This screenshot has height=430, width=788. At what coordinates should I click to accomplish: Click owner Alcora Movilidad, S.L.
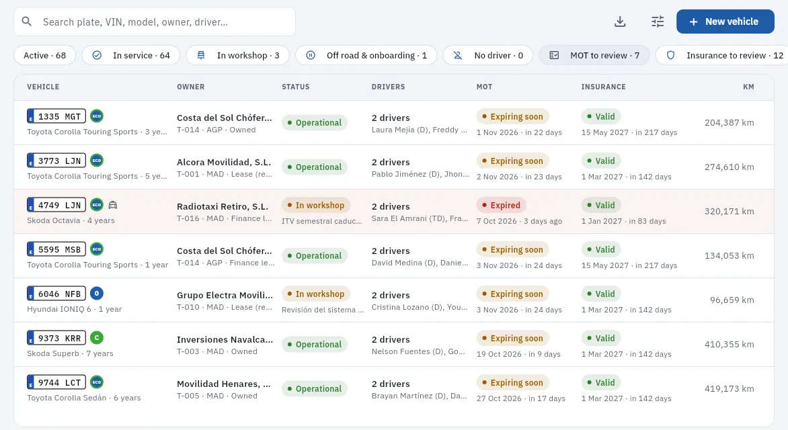(224, 162)
